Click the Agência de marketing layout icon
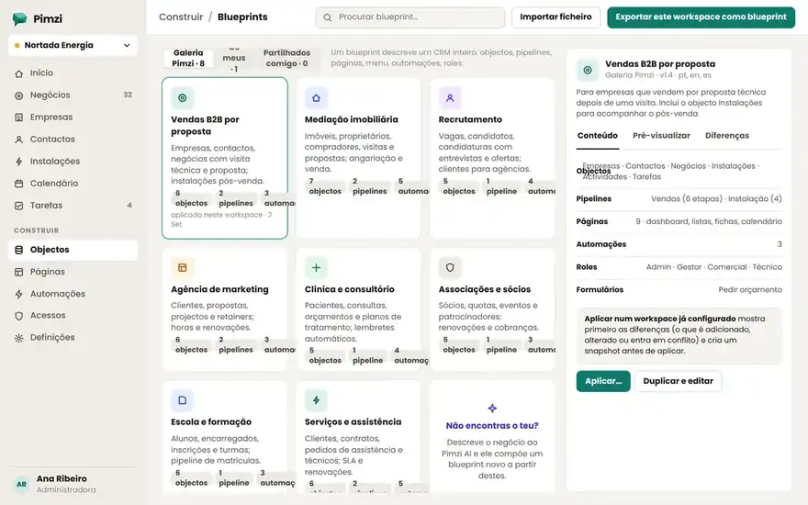This screenshot has width=808, height=505. tap(183, 267)
